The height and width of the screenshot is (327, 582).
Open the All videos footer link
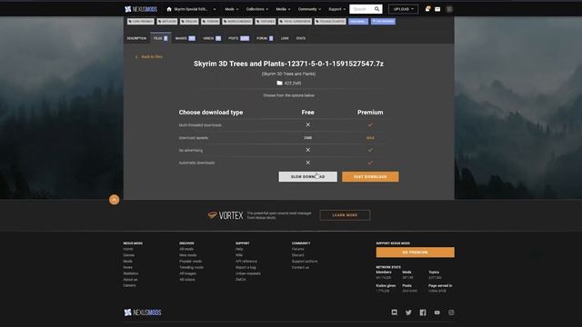click(x=187, y=280)
